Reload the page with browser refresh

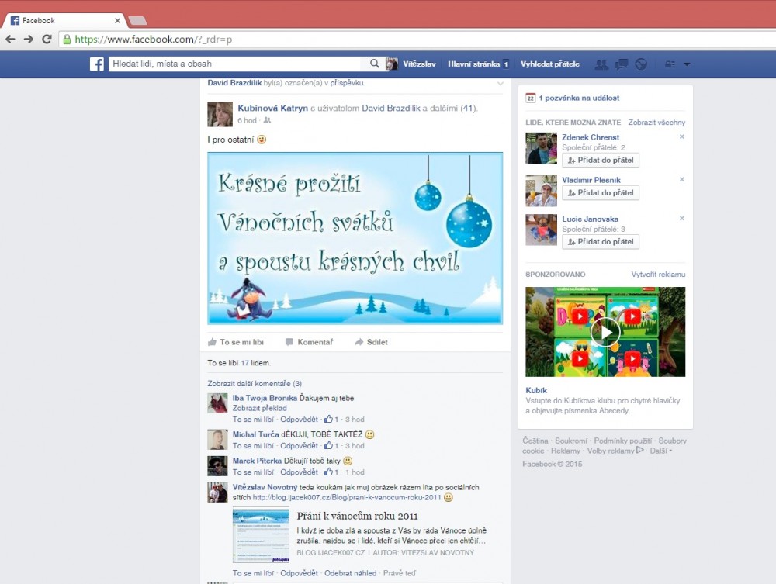[x=47, y=39]
